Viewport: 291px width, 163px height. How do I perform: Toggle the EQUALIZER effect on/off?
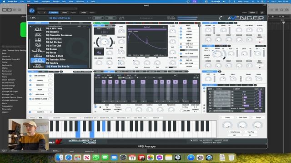[30, 85]
